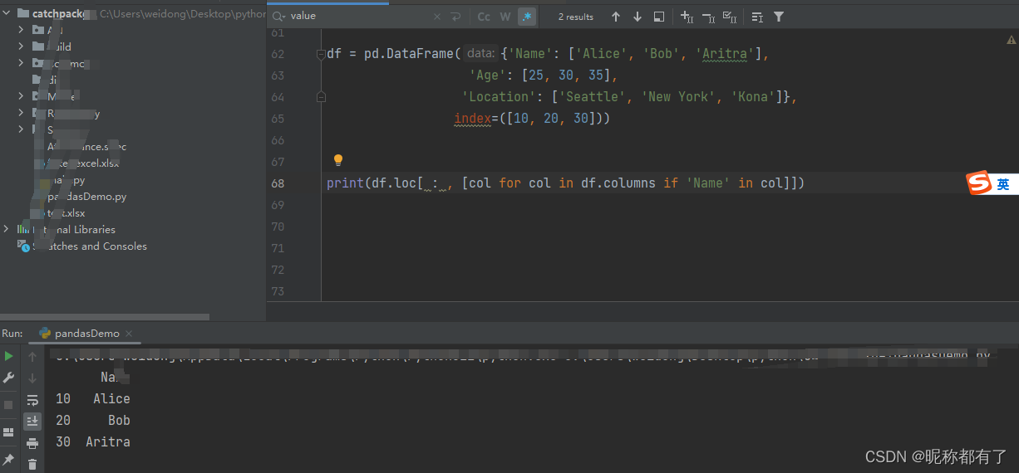Viewport: 1019px width, 473px height.
Task: Add selection for next occurrence
Action: tap(687, 17)
